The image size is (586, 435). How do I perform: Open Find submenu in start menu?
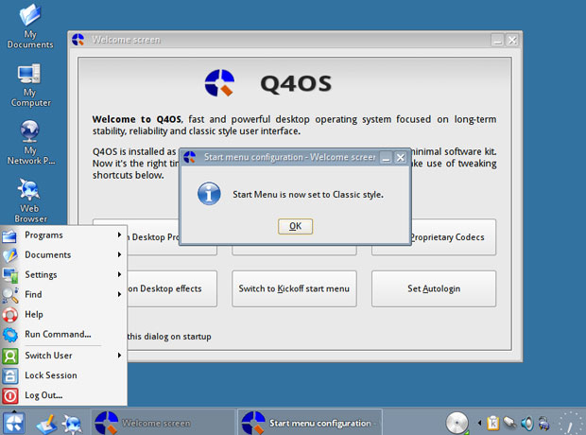(63, 294)
